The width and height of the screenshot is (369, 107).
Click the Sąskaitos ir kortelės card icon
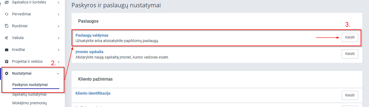[x=7, y=2]
